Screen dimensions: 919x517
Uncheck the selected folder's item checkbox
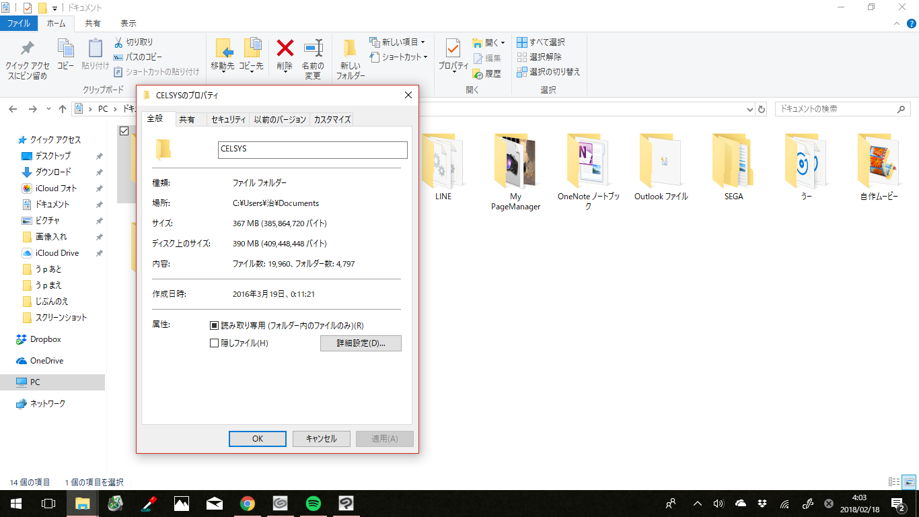(x=124, y=131)
